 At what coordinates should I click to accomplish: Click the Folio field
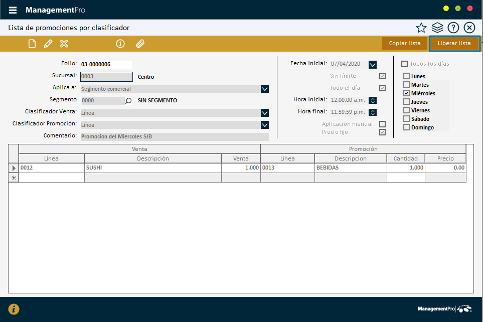pos(106,64)
